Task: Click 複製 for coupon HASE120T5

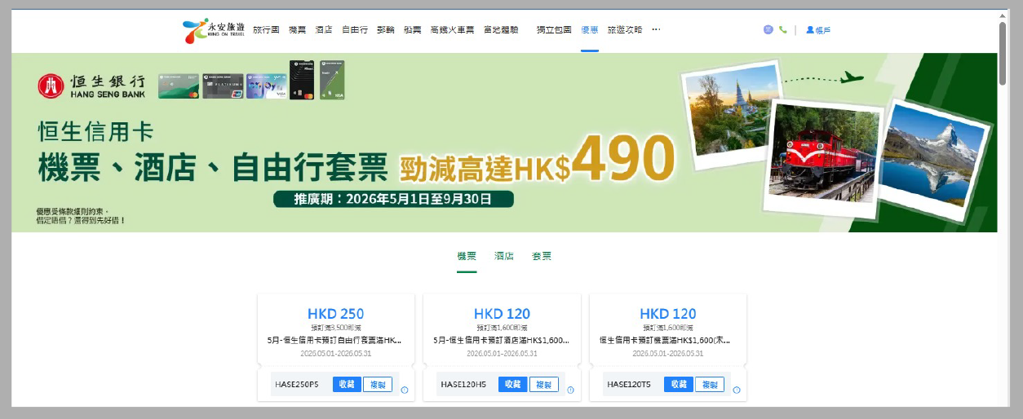Action: click(710, 384)
